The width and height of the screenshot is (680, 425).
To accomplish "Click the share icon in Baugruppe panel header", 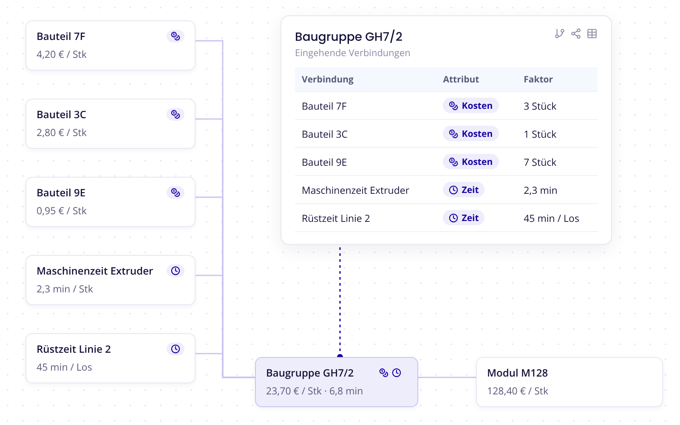I will [x=576, y=34].
